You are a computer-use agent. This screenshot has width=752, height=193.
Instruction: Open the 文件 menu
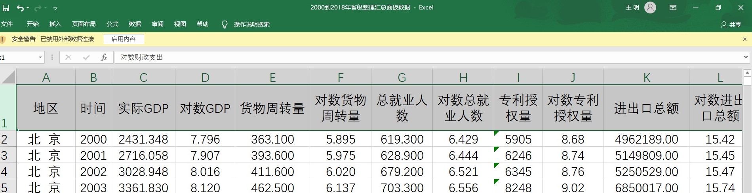(x=7, y=24)
